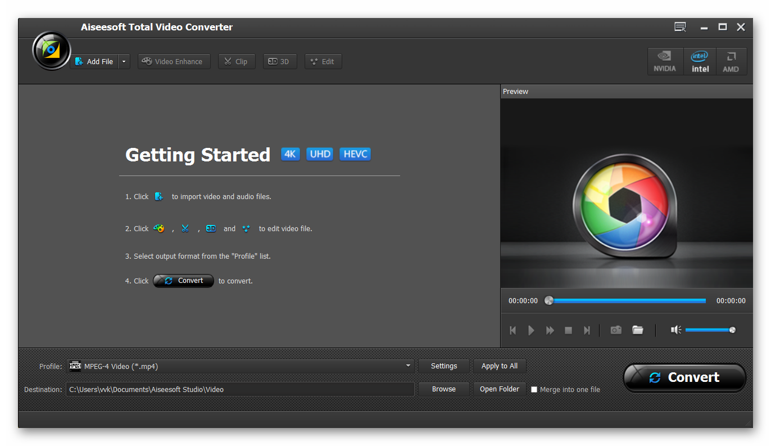Click the video enhance palette icon in step 2
Viewport: 771px width, 446px height.
pos(159,228)
